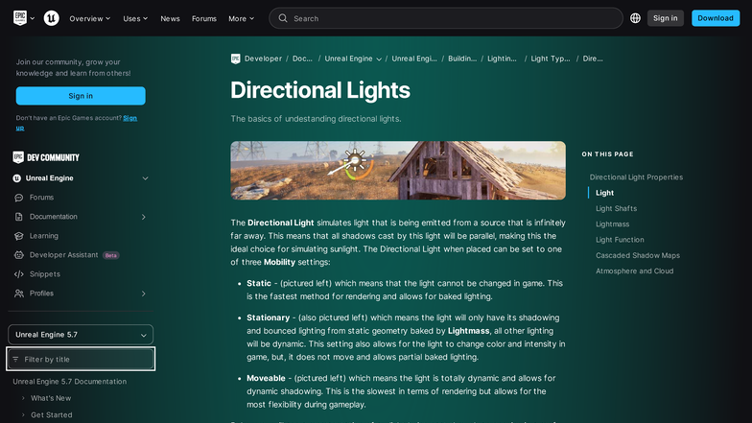
Task: Click the Profiles people icon
Action: 19,294
